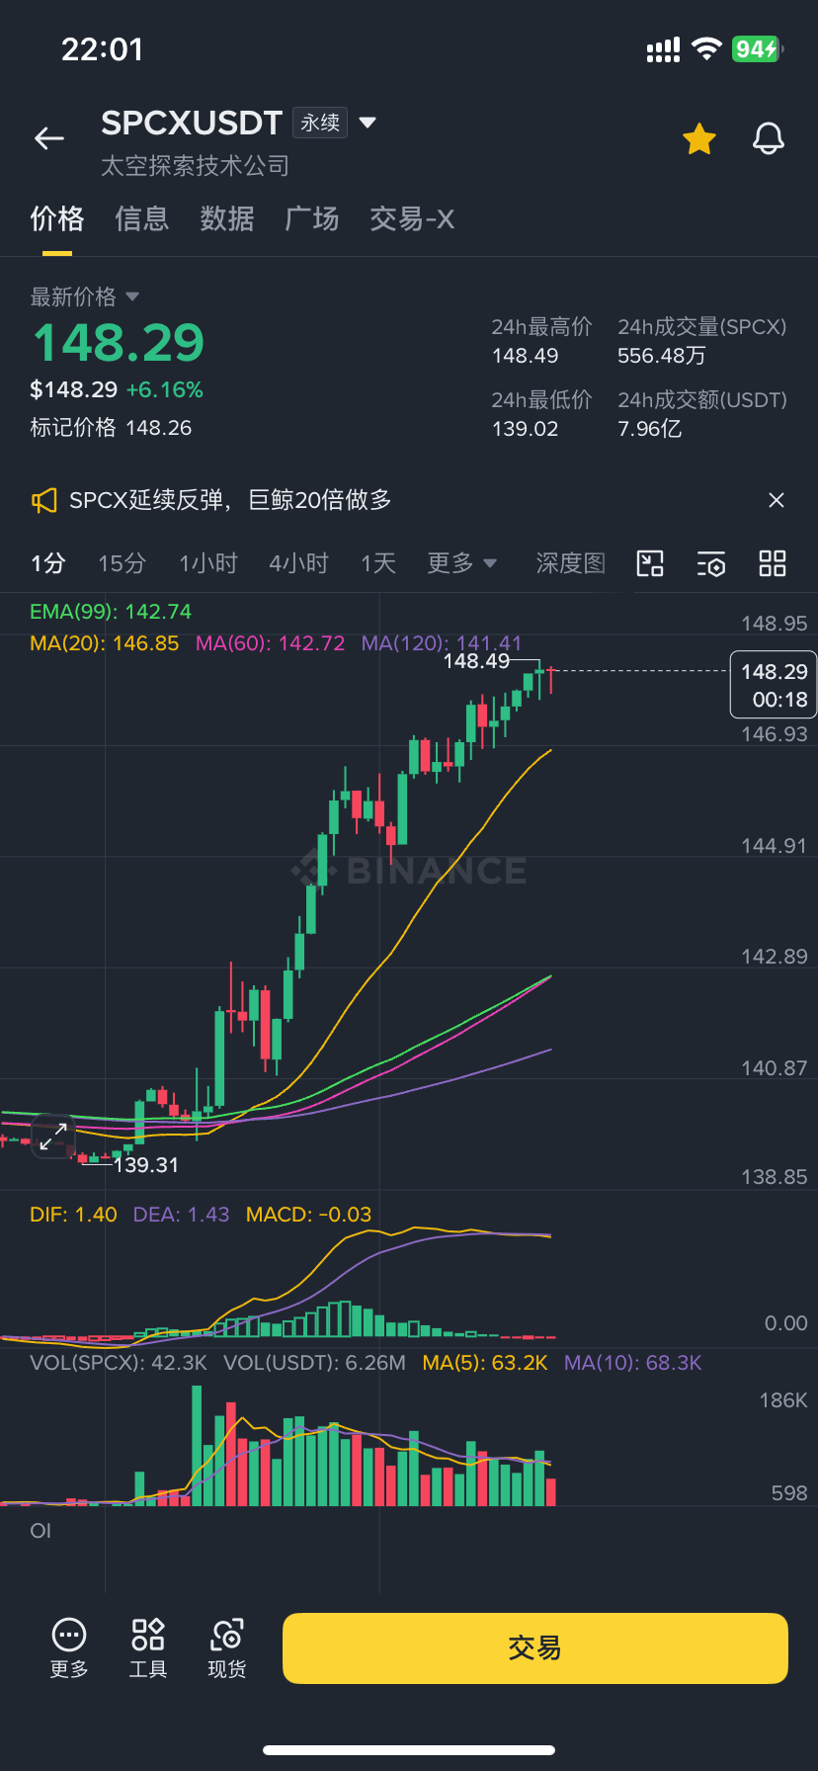Screen dimensions: 818x1771
Task: Tap the VOL(SPCX): 42.3K label
Action: (119, 1363)
